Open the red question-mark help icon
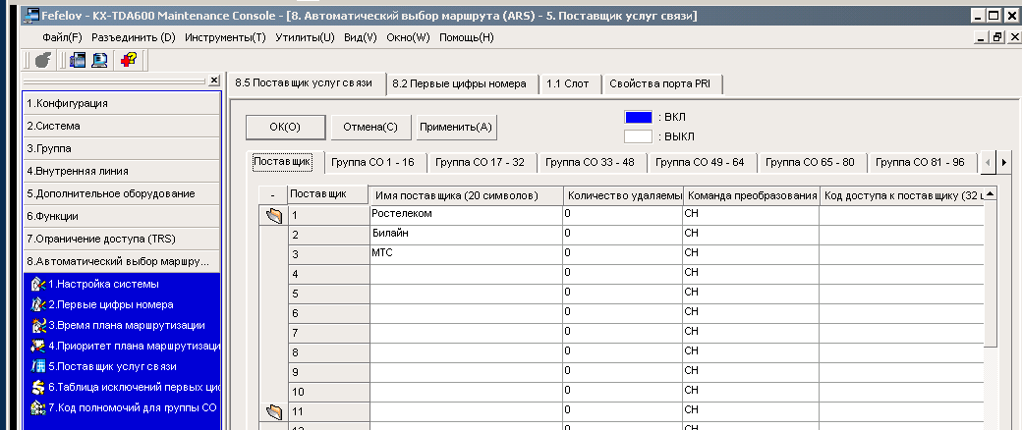 click(128, 60)
